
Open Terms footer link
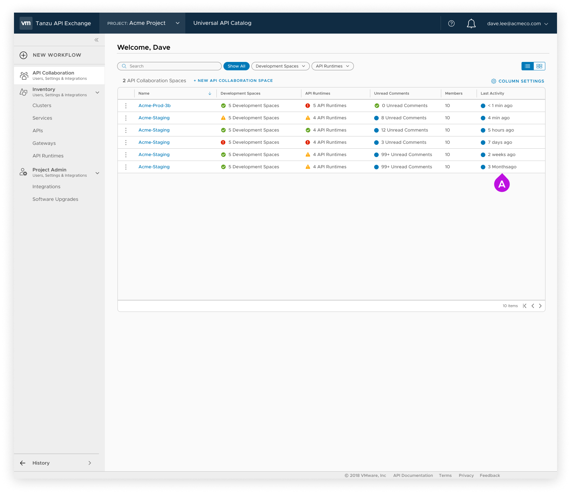445,475
